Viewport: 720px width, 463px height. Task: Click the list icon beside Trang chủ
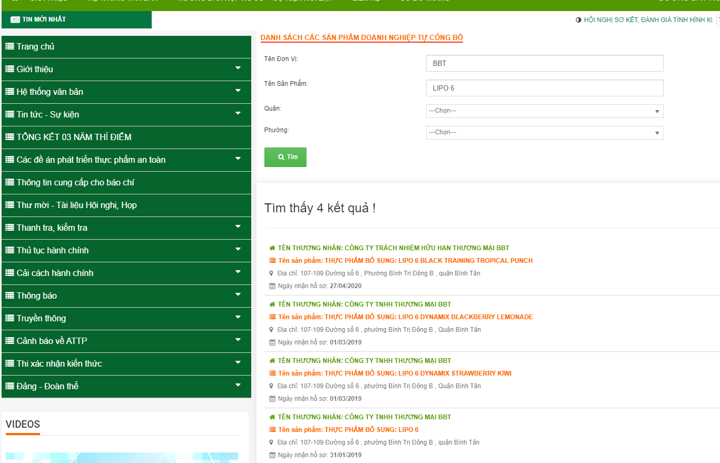[x=9, y=46]
